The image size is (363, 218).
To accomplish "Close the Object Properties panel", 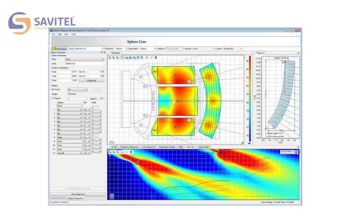I will click(105, 53).
